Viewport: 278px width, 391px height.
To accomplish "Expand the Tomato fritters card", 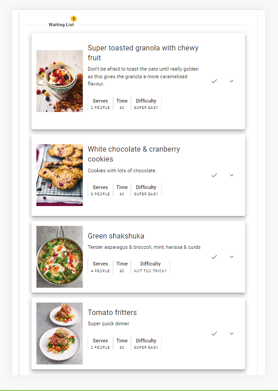I will 231,333.
